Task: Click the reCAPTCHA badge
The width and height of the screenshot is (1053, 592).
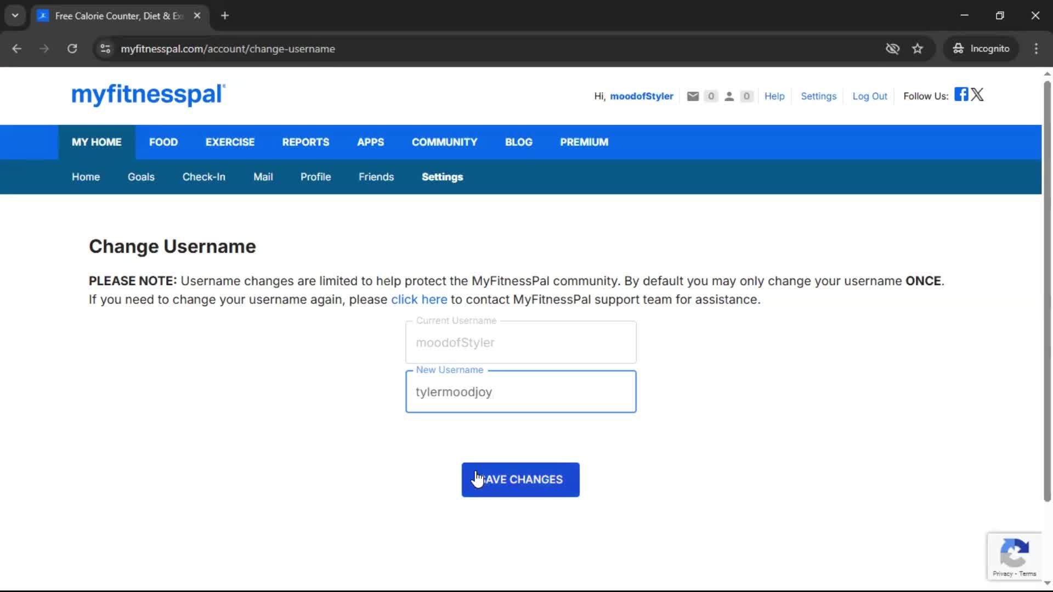Action: click(1014, 556)
